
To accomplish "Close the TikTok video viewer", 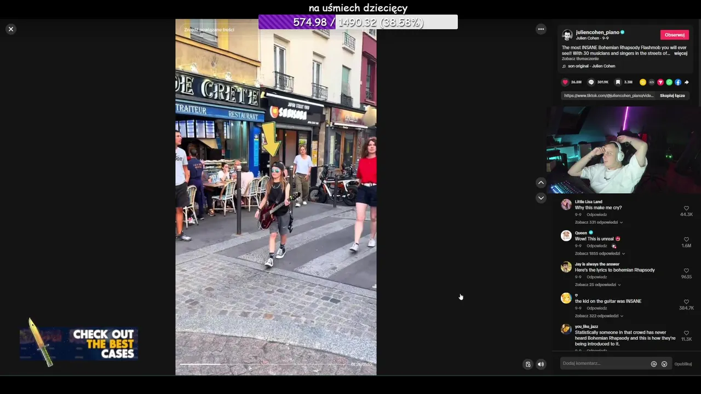I will [x=10, y=29].
